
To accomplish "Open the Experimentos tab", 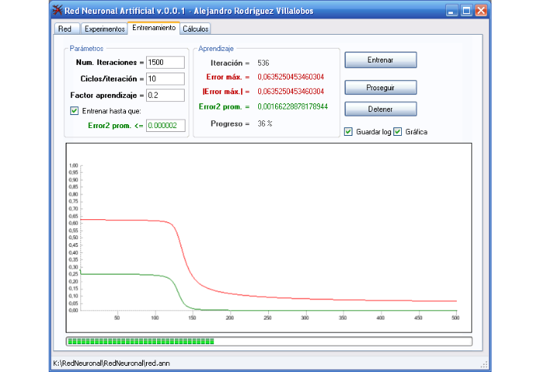I will (x=104, y=29).
